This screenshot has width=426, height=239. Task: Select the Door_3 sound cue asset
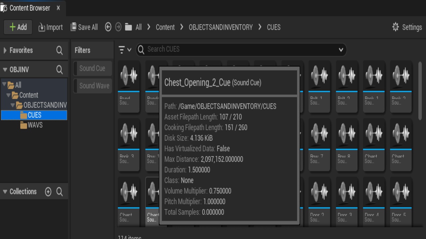(x=346, y=202)
